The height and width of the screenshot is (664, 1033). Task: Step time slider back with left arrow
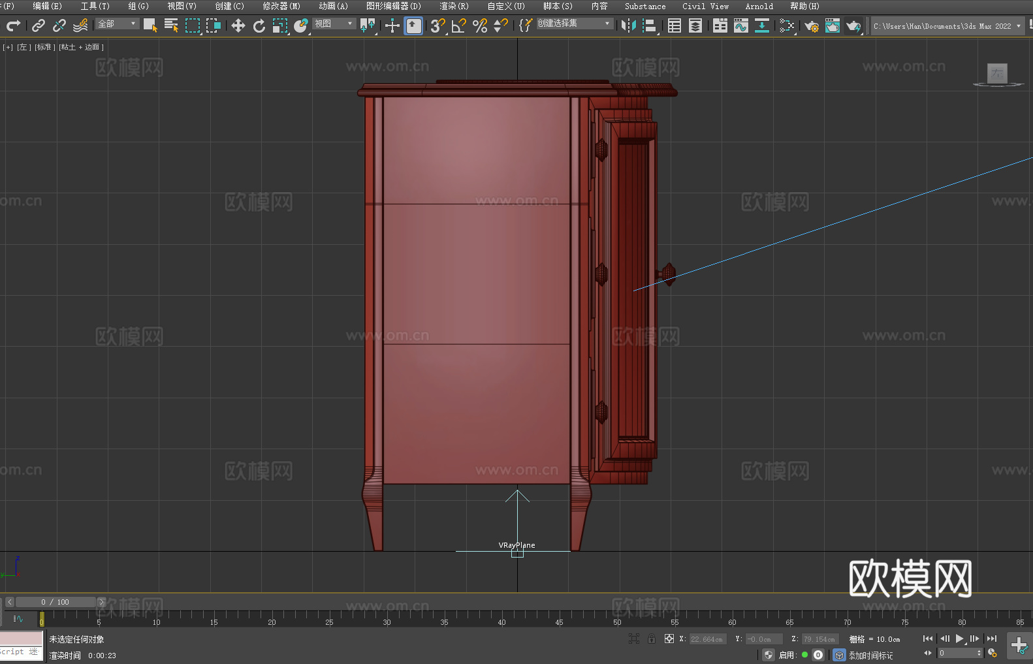pos(9,602)
